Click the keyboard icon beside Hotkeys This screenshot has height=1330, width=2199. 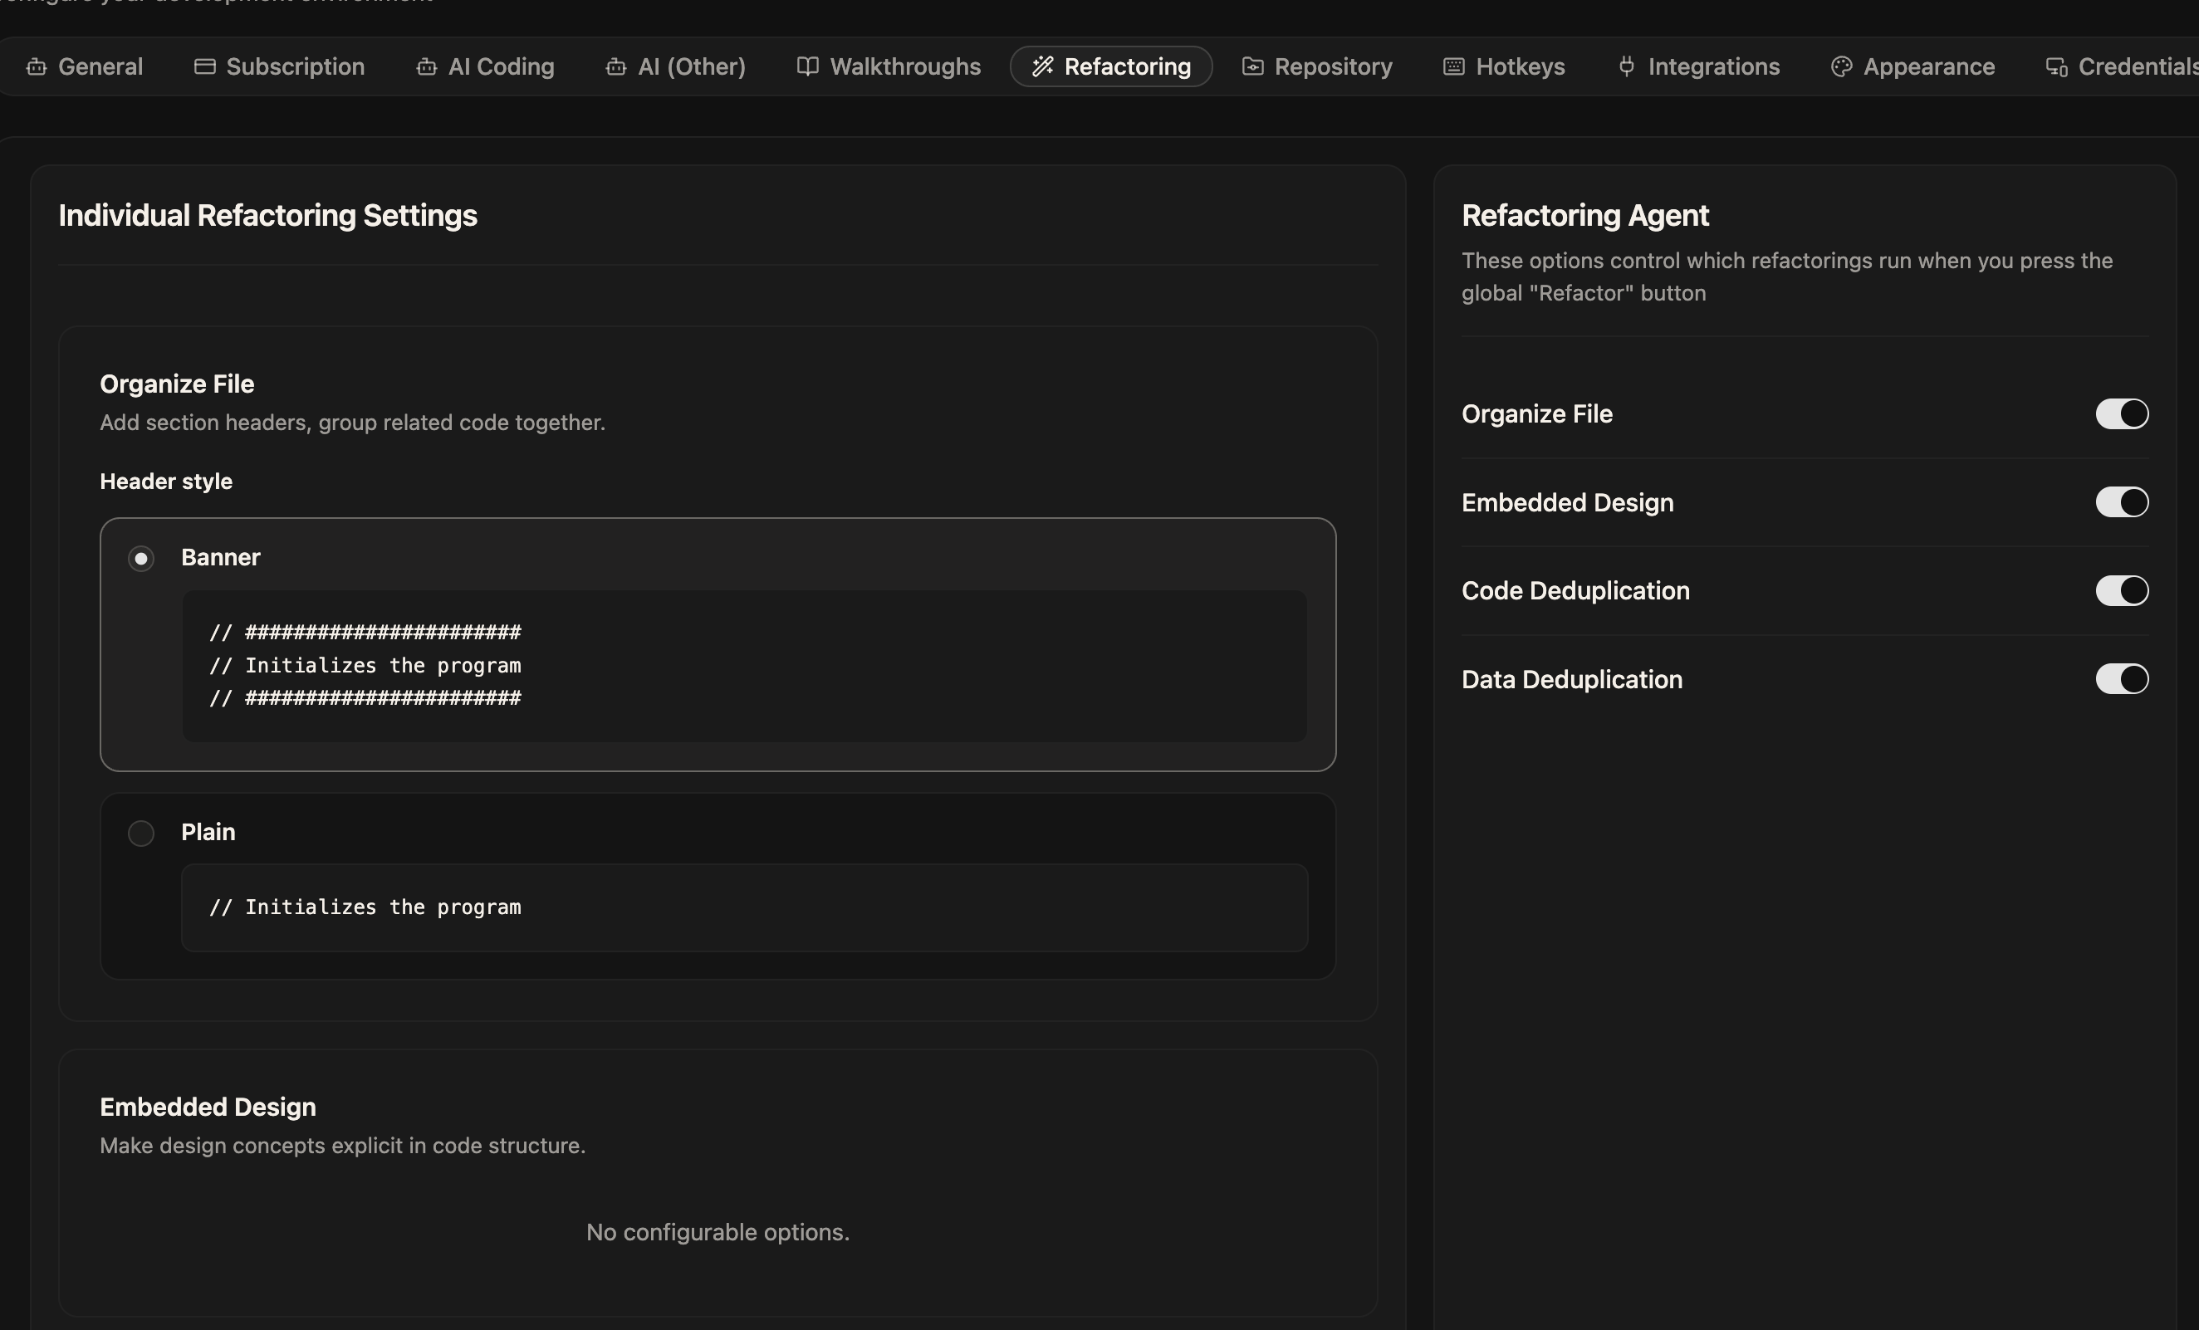1454,67
